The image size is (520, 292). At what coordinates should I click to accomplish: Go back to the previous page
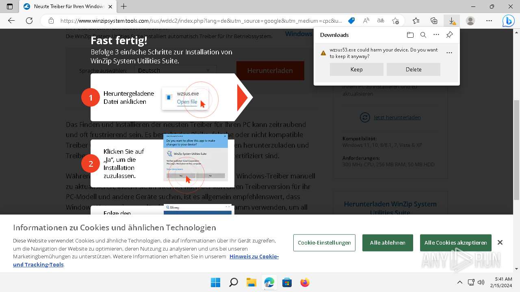point(11,21)
